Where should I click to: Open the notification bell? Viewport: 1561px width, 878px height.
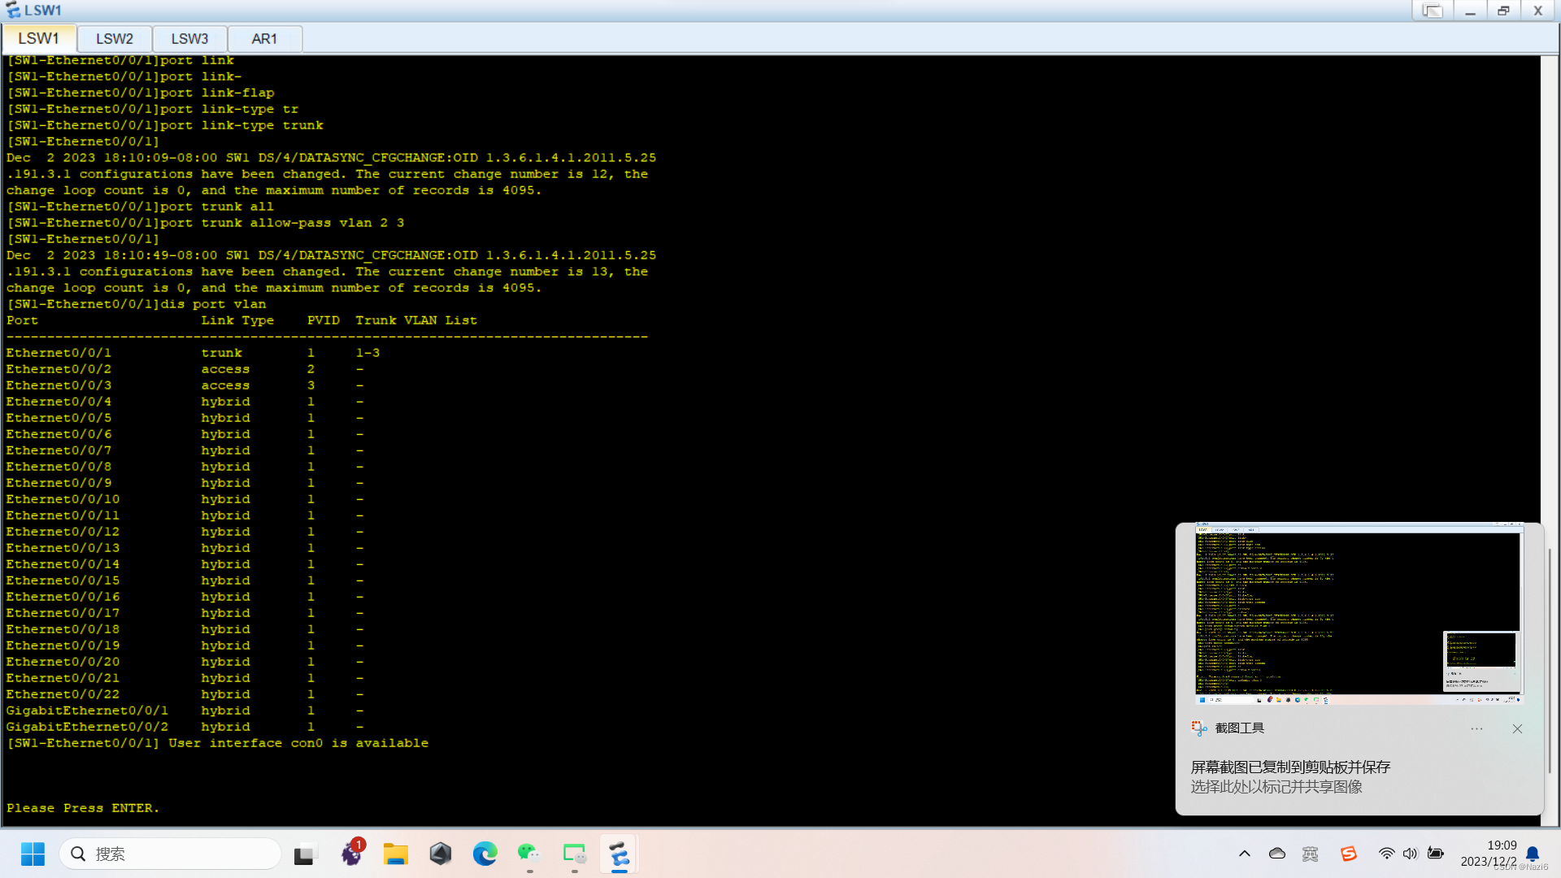(1533, 854)
